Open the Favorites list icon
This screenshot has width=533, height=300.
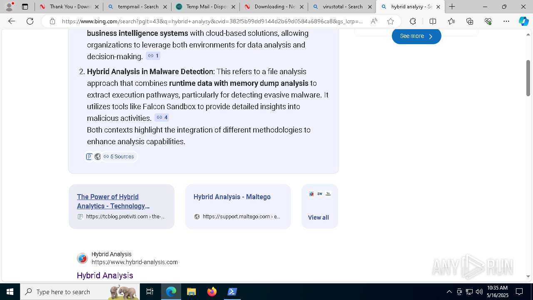click(x=451, y=21)
